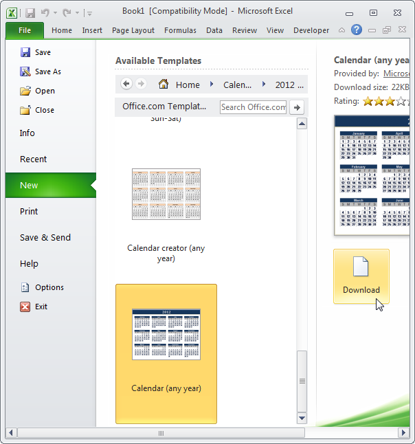Click the horizontal scrollbar thumb
Image resolution: width=415 pixels, height=444 pixels.
(x=161, y=433)
